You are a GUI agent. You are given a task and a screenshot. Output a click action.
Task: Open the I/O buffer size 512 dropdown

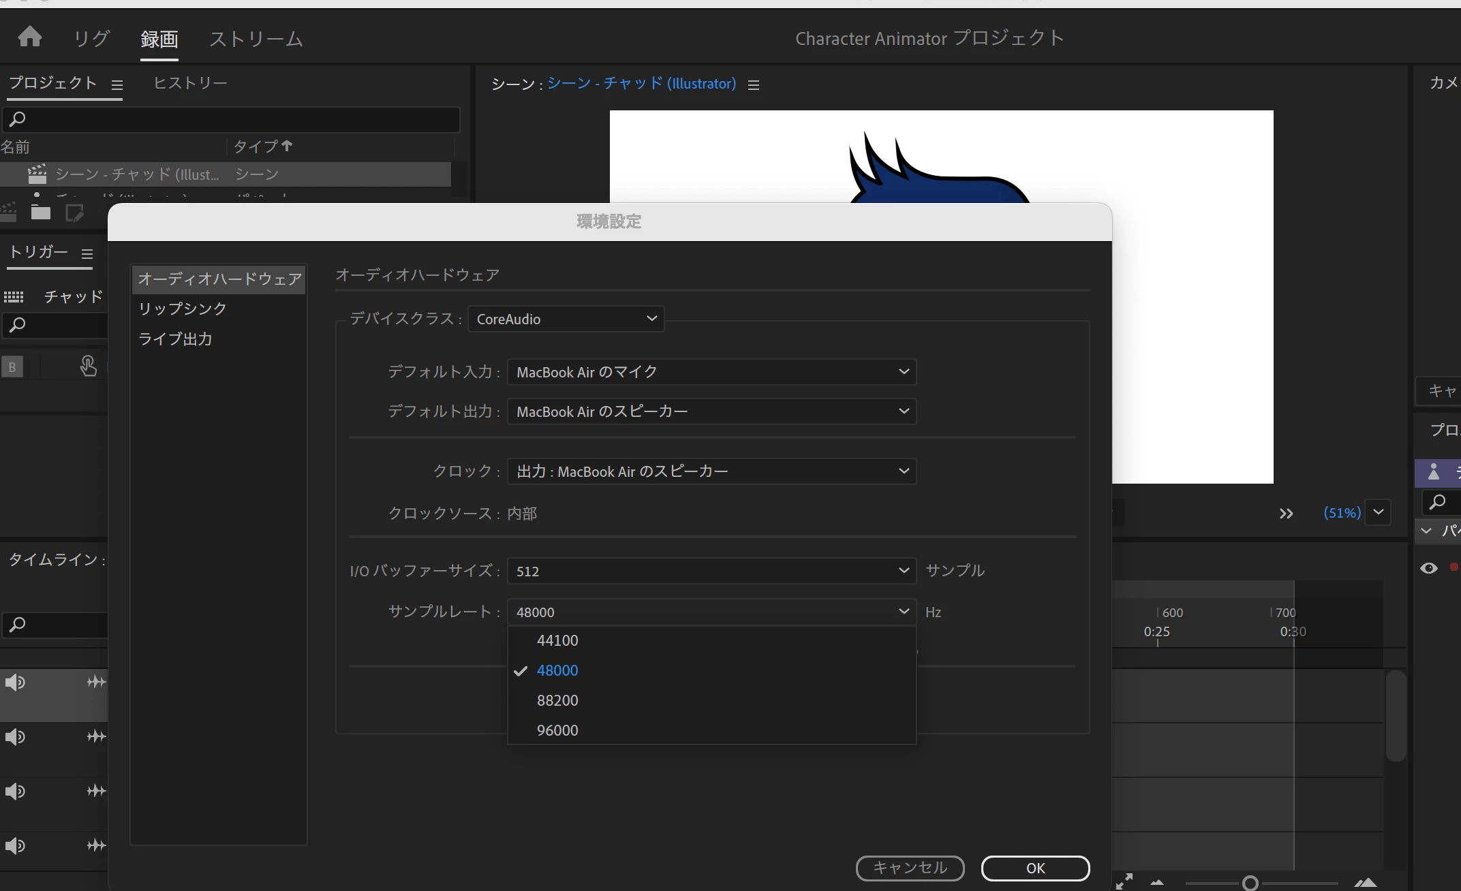(711, 571)
